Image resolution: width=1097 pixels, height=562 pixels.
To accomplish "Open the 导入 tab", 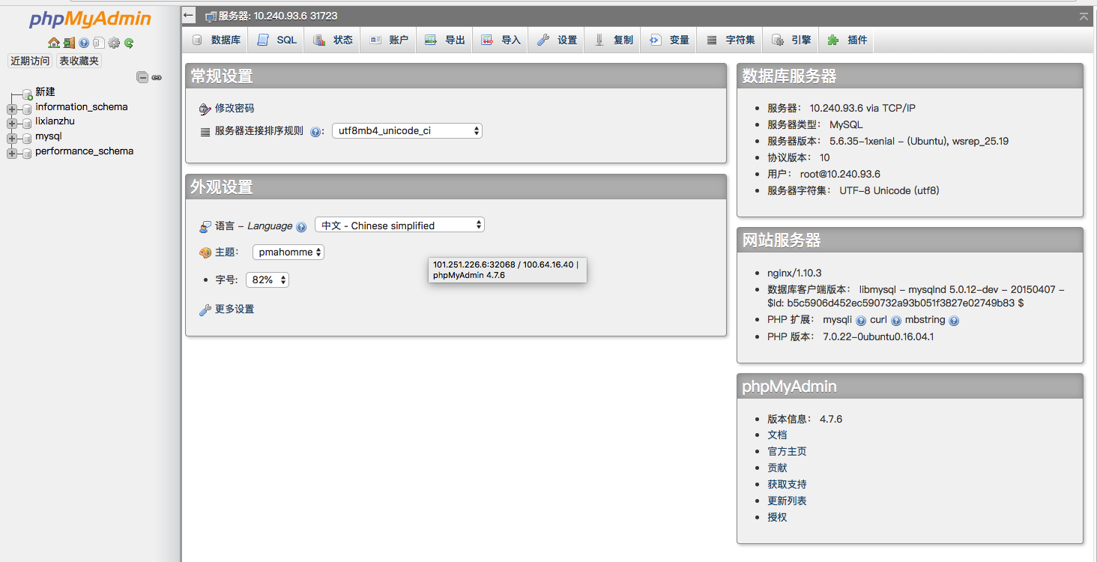I will point(500,40).
